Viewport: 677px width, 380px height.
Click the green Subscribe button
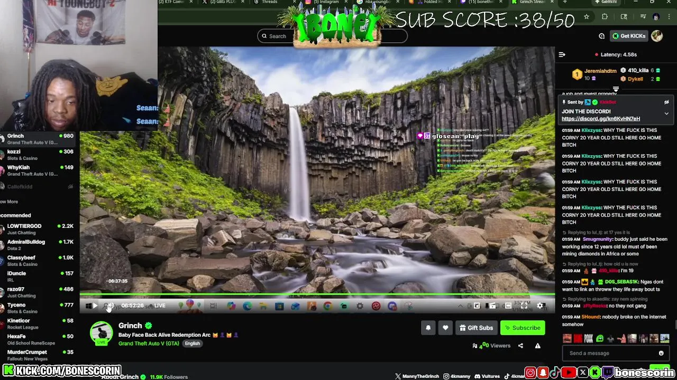click(x=523, y=328)
